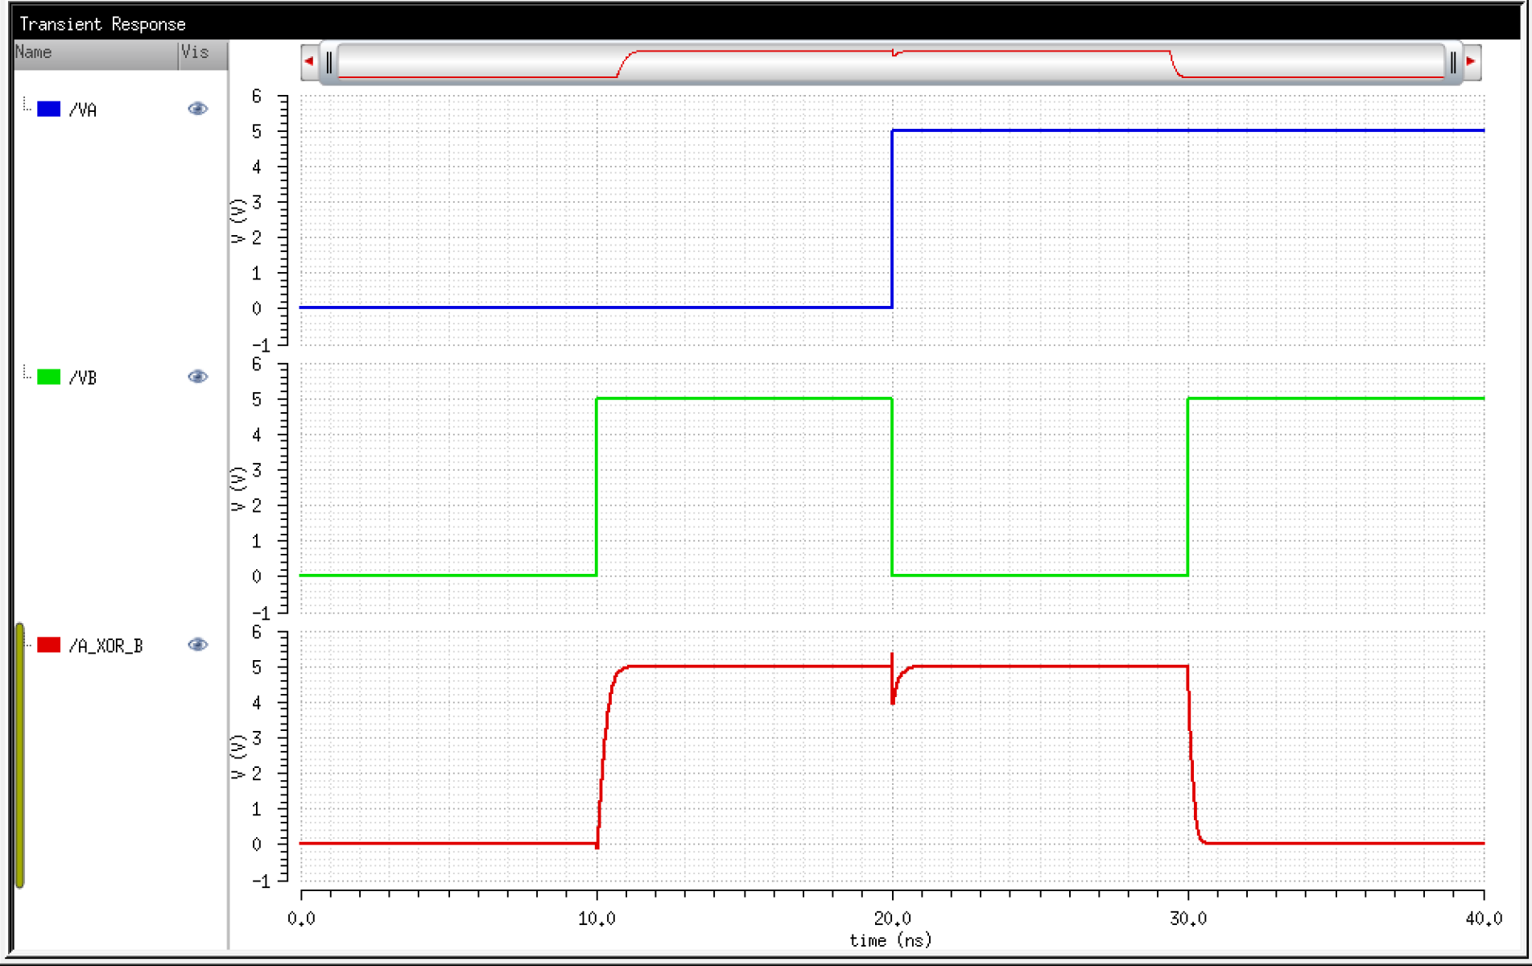Select the /A_XOR_B signal name
This screenshot has width=1532, height=966.
click(x=105, y=646)
